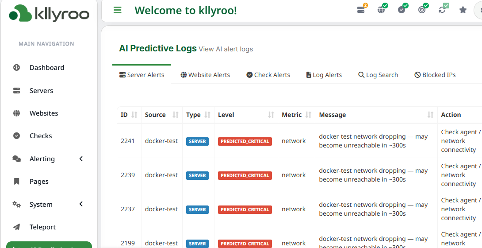The height and width of the screenshot is (248, 482).
Task: Click action text in row 2239
Action: pyautogui.click(x=461, y=175)
